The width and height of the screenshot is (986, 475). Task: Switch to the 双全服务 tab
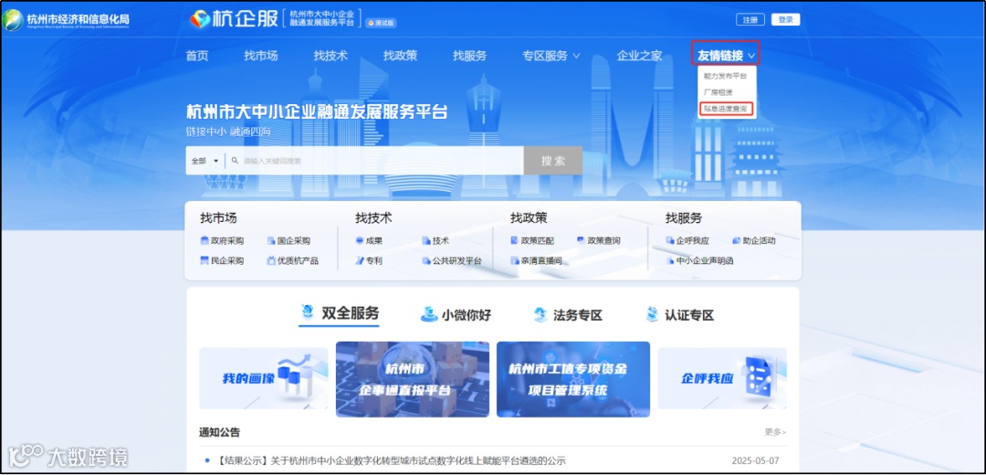pos(339,313)
